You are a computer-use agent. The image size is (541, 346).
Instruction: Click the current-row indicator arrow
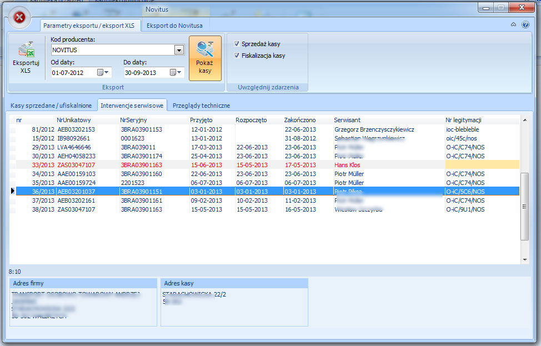point(13,190)
